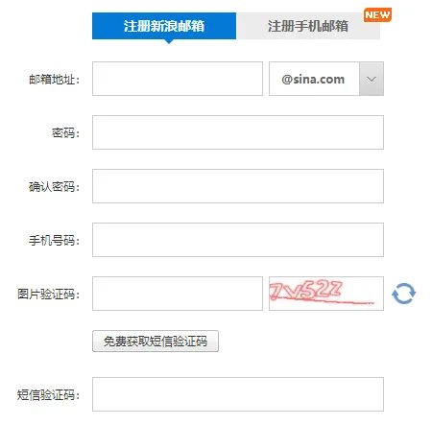Switch to the 注册手机邮箱 tab
Viewport: 432px width, 425px height.
308,26
